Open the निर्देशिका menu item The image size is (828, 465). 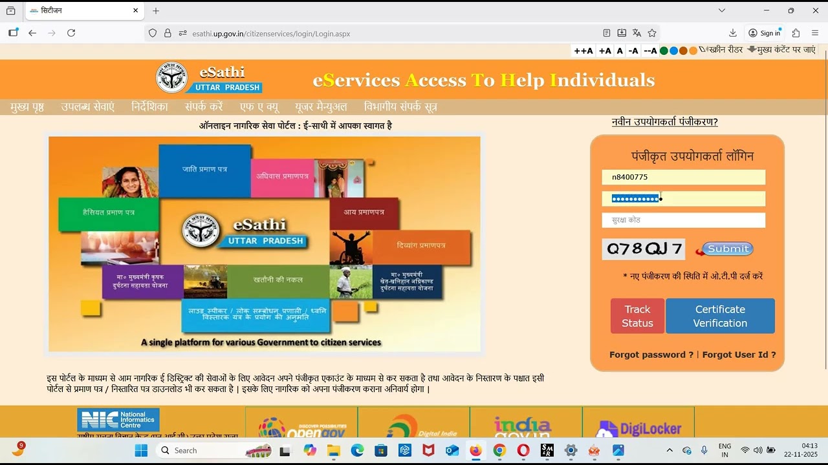(x=149, y=107)
